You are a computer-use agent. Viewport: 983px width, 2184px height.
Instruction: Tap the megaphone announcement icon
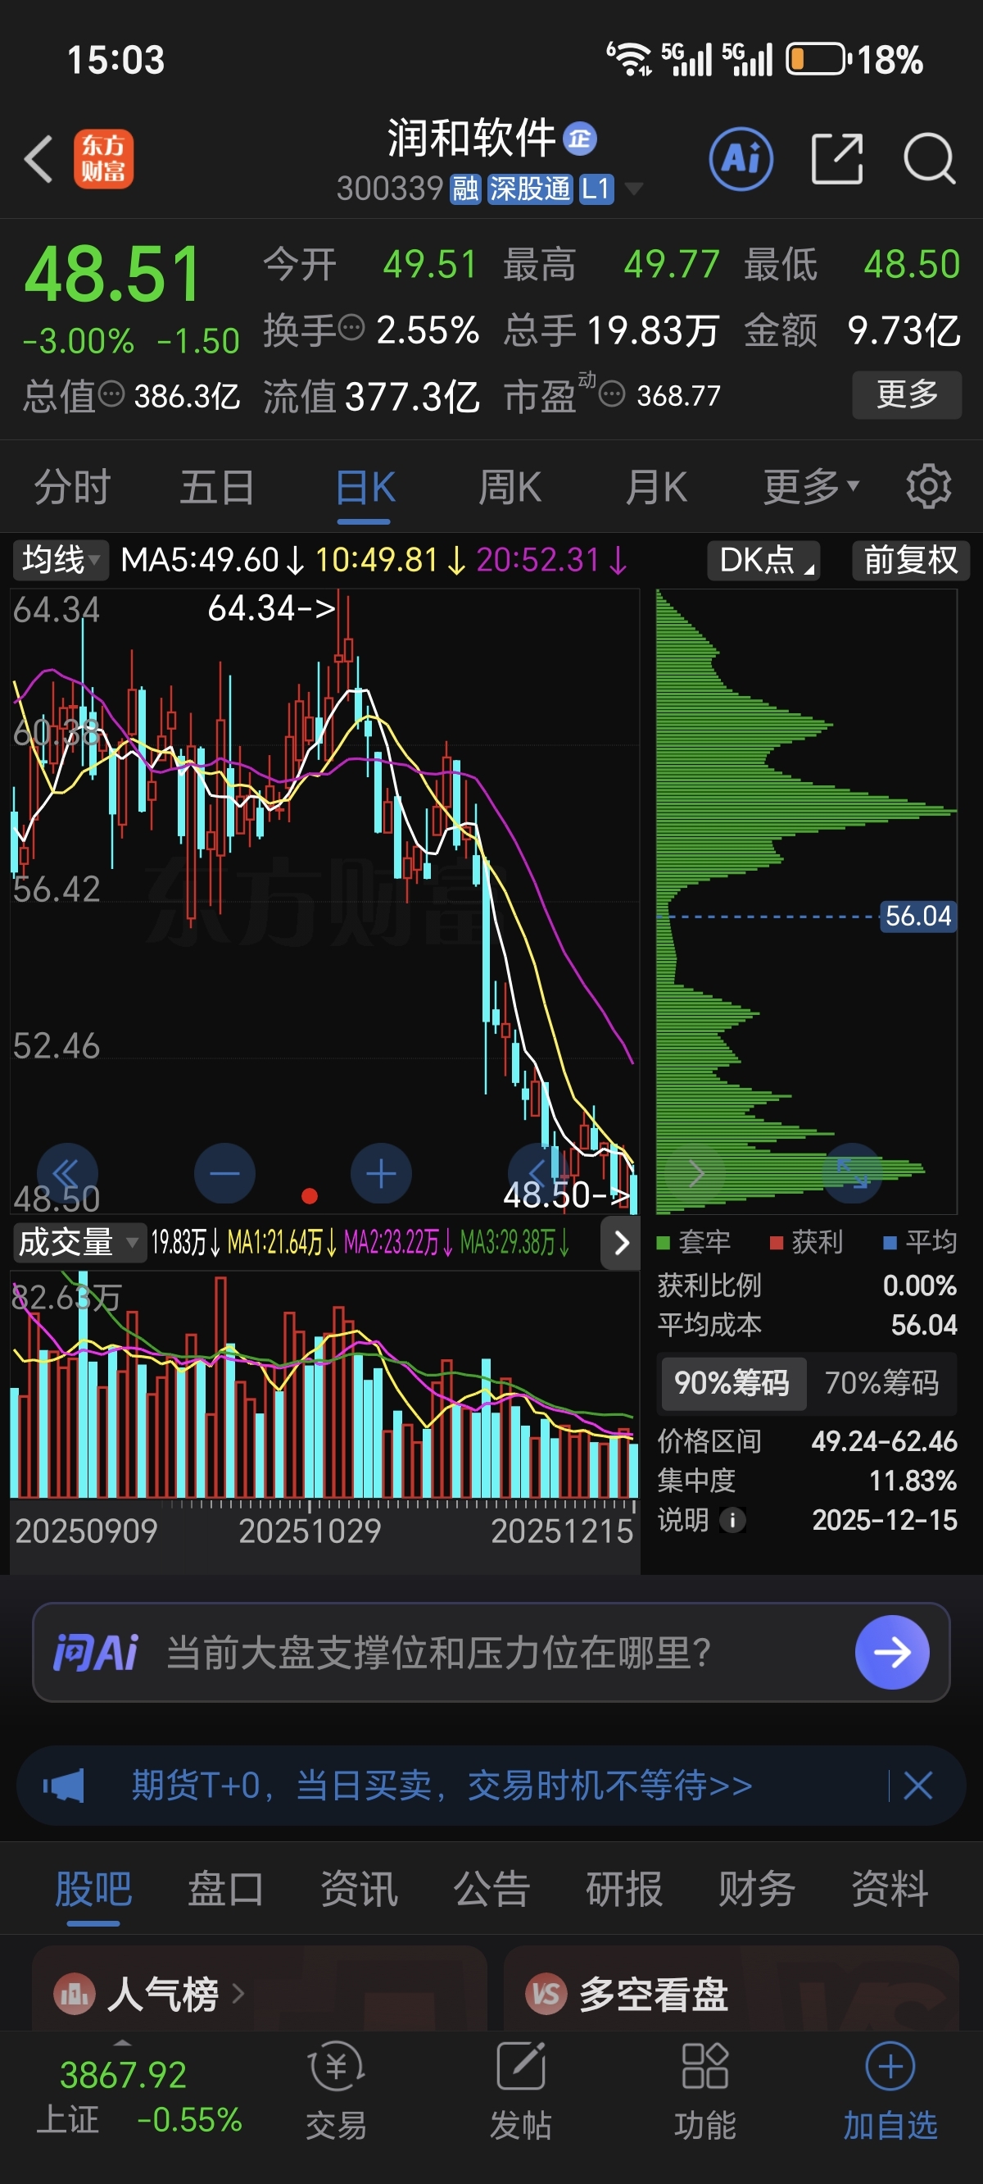tap(64, 1786)
